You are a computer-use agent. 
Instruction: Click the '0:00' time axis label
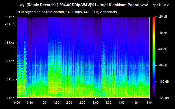[17, 103]
